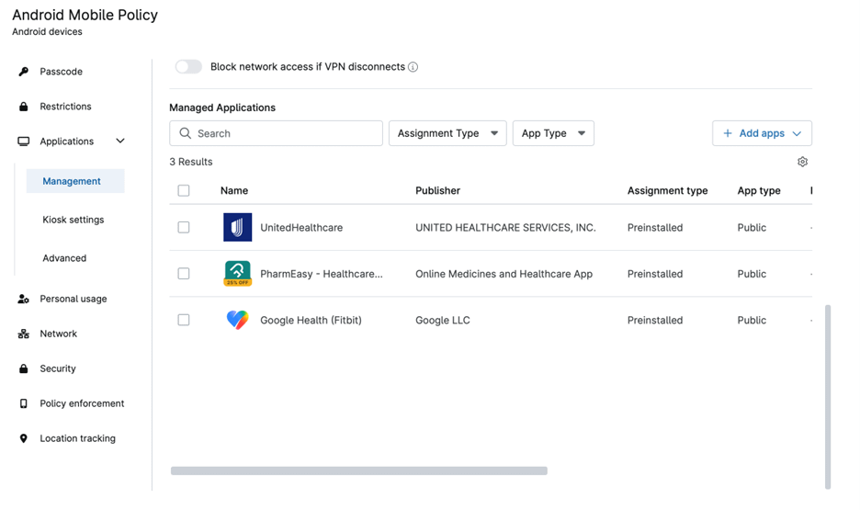This screenshot has height=510, width=860.
Task: Check the select-all checkbox in table header
Action: 184,190
